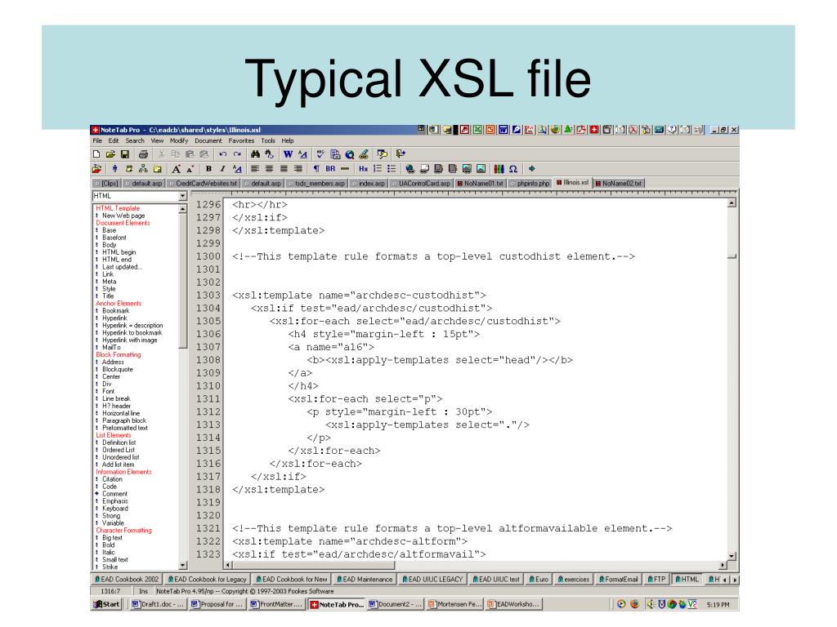Open EAD Cookbook for Legacy library
Image resolution: width=837 pixels, height=627 pixels.
pyautogui.click(x=207, y=580)
